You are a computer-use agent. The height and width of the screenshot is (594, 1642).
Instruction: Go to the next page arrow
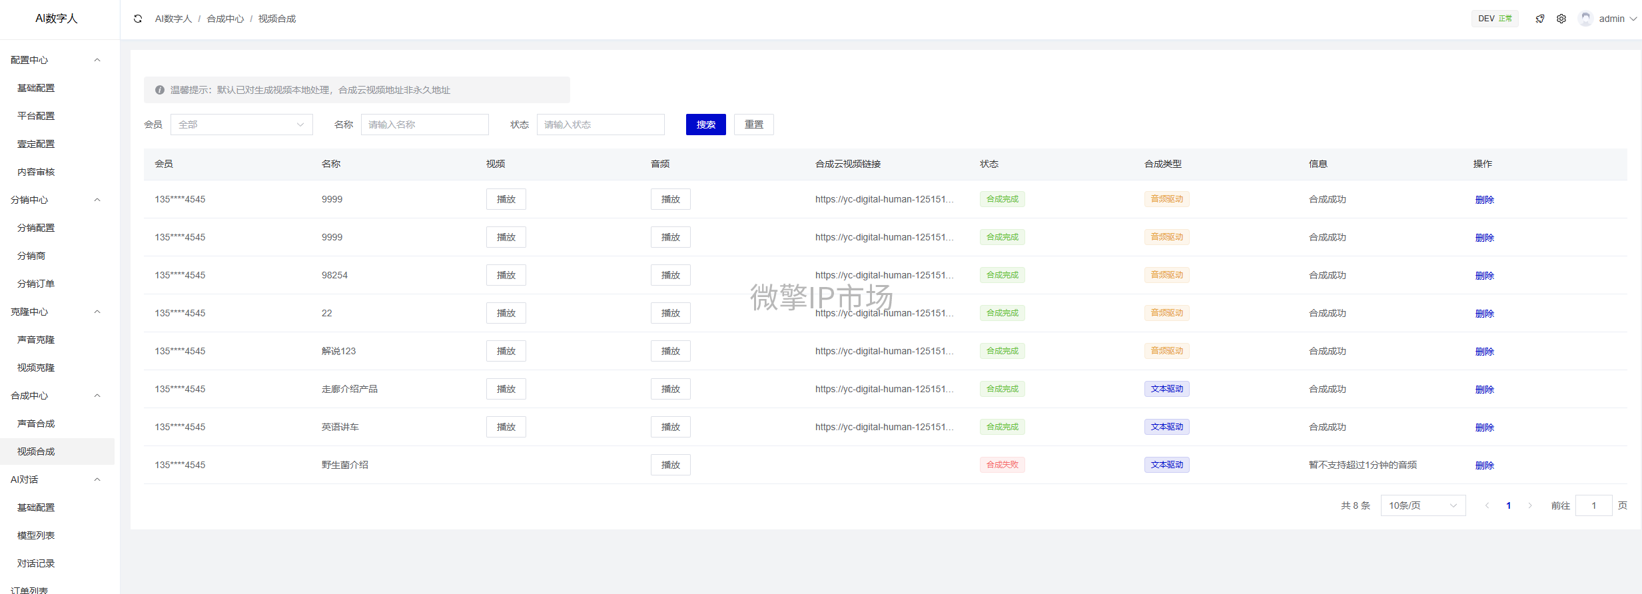1530,505
